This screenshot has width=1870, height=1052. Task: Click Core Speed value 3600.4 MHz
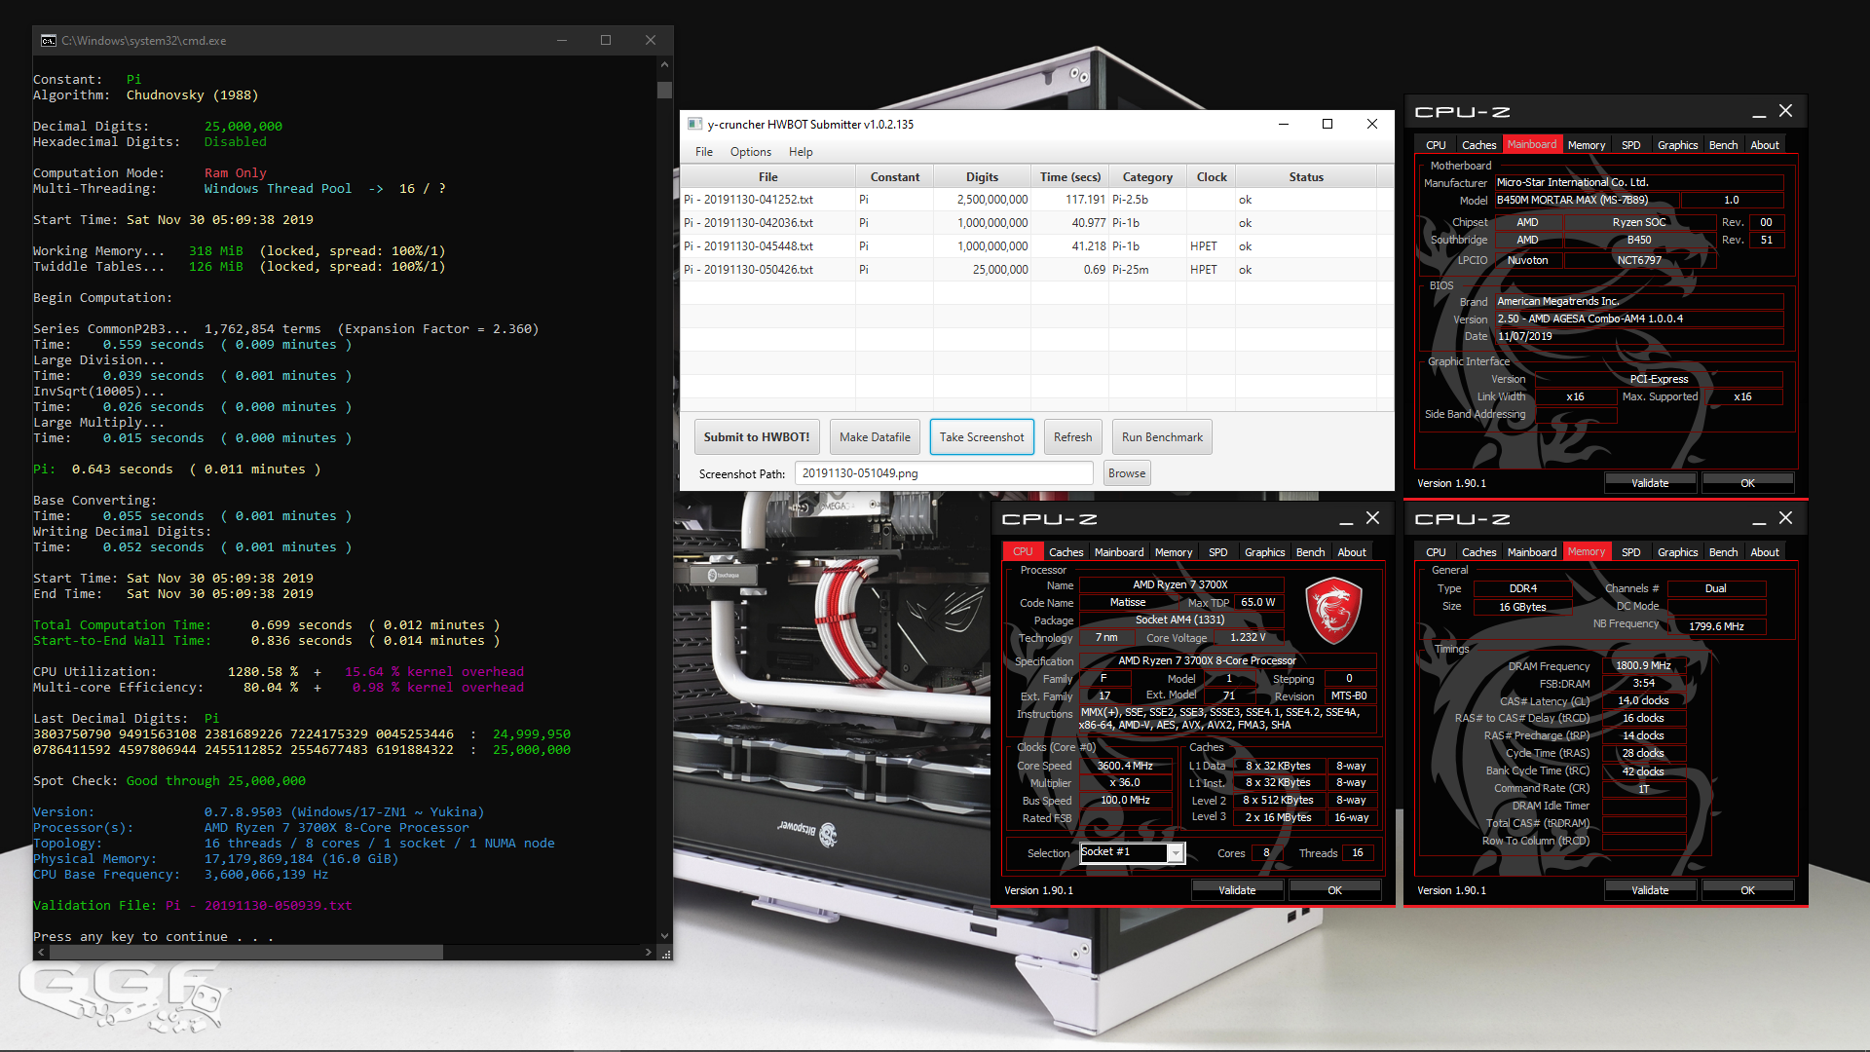coord(1125,766)
